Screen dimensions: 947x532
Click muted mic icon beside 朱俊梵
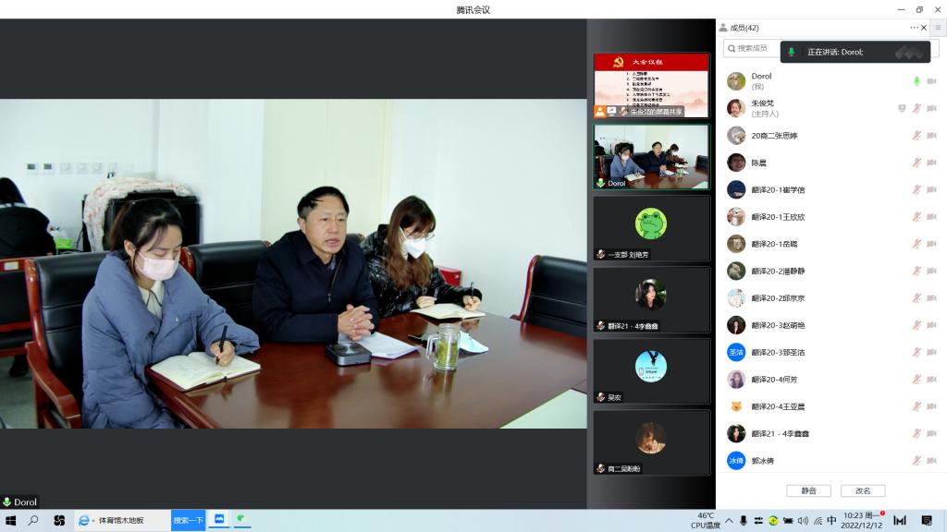pyautogui.click(x=916, y=108)
